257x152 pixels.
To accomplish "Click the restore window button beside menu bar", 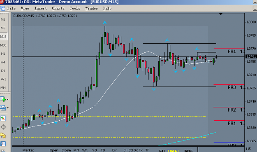I will coord(255,8).
